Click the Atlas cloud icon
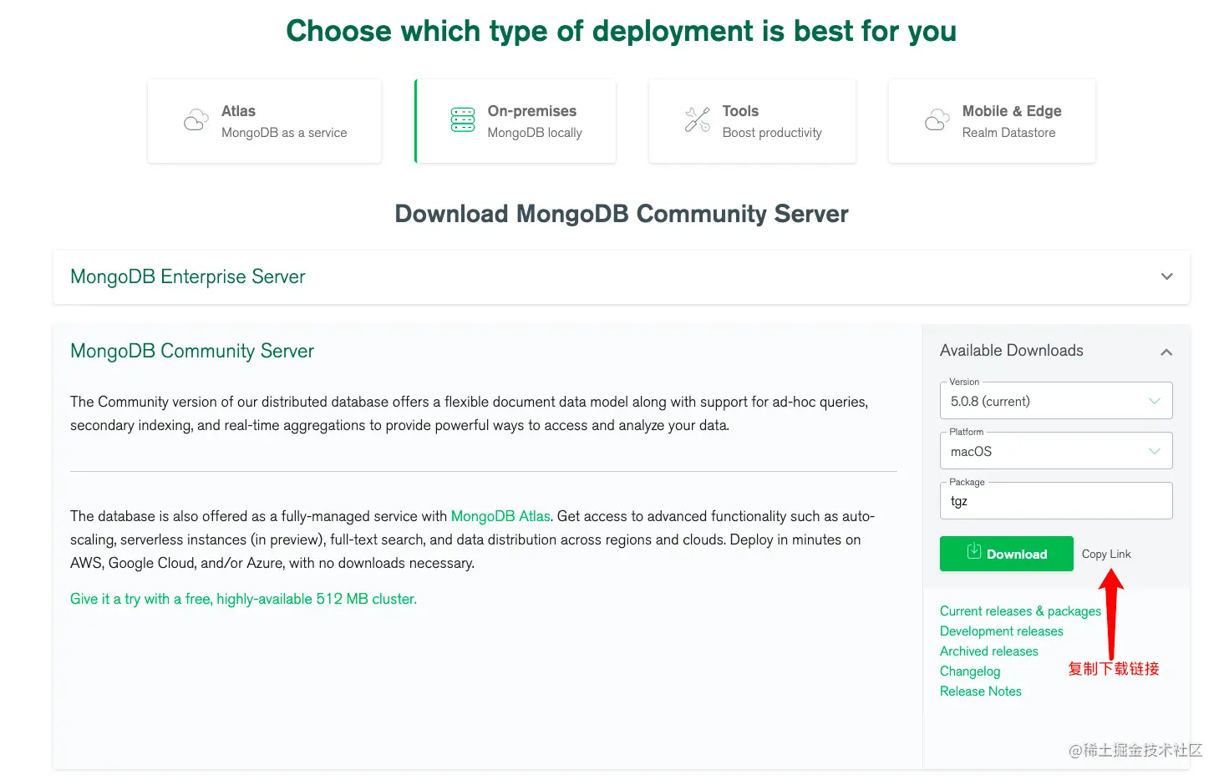 coord(196,120)
